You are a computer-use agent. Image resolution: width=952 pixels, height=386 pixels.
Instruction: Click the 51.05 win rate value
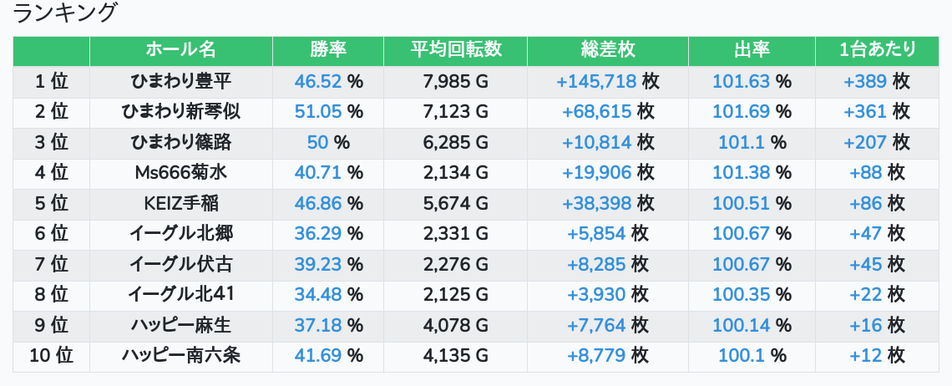(x=318, y=112)
